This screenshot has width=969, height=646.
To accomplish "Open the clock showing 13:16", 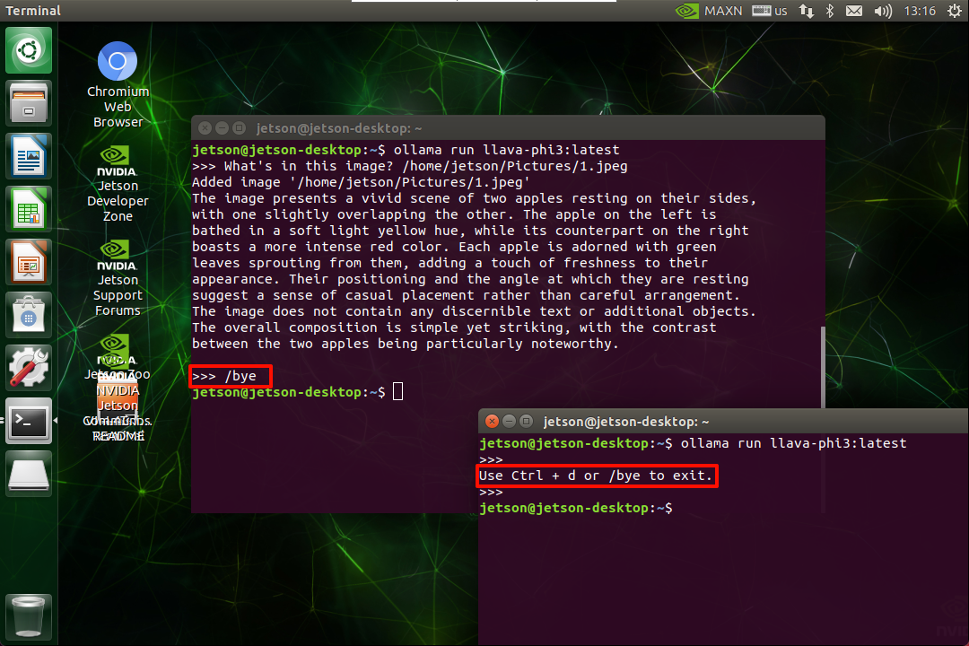I will click(920, 11).
